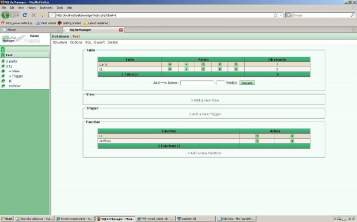Open the Structure tab of database

(x=60, y=42)
